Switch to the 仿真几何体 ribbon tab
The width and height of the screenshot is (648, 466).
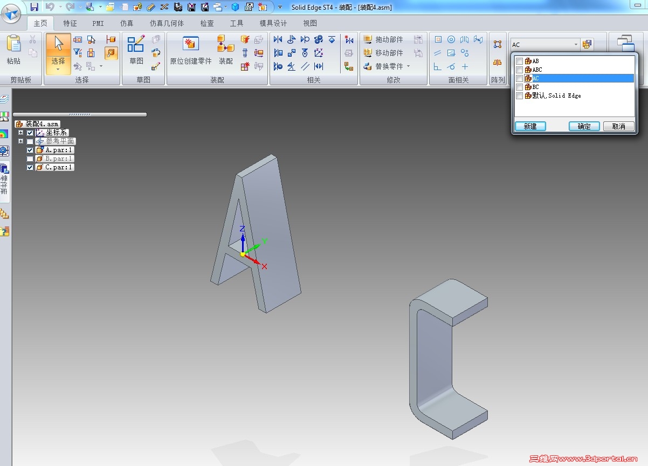point(167,23)
